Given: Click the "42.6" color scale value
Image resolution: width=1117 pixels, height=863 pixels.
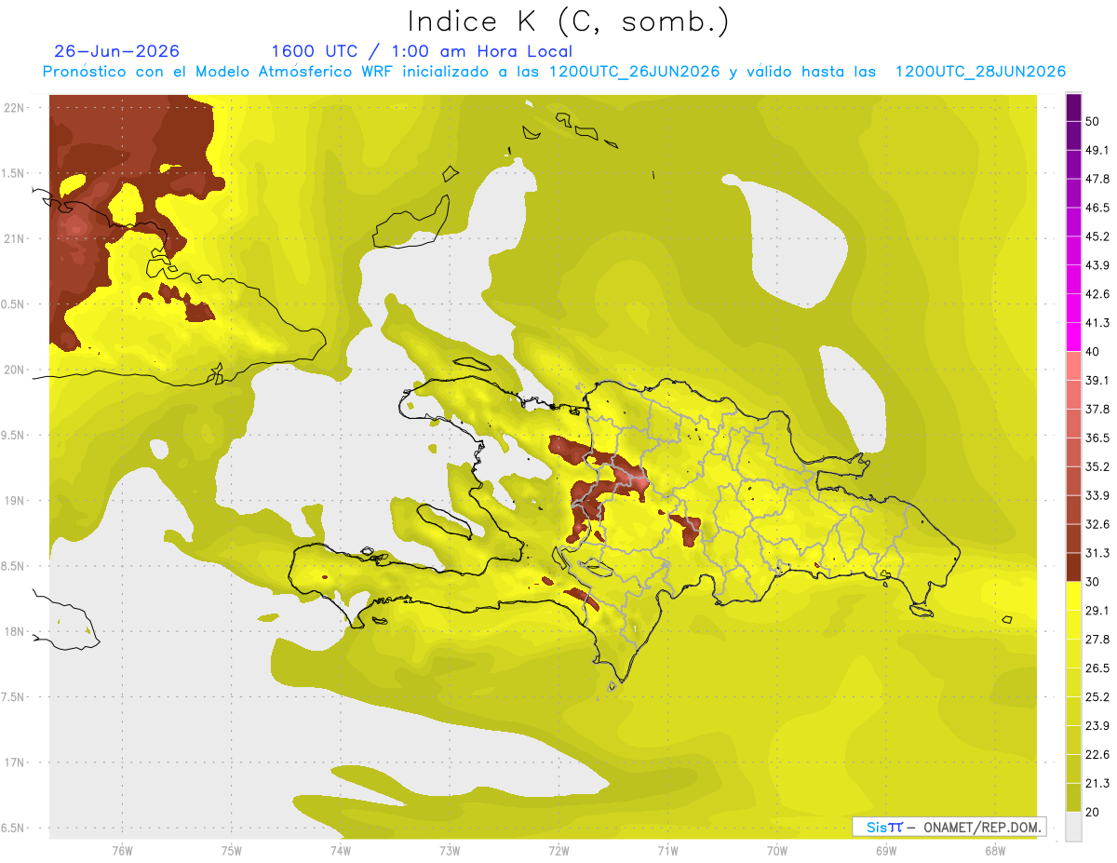Looking at the screenshot, I should (1098, 294).
